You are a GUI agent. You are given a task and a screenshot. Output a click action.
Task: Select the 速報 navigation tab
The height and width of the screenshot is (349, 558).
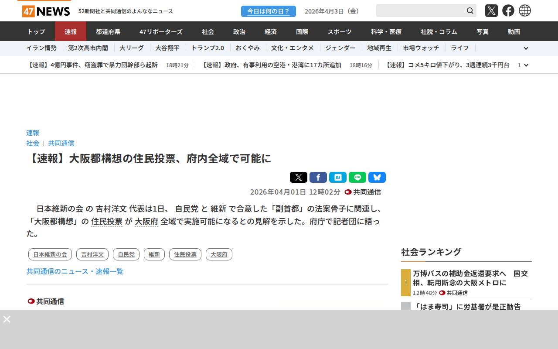tap(71, 31)
